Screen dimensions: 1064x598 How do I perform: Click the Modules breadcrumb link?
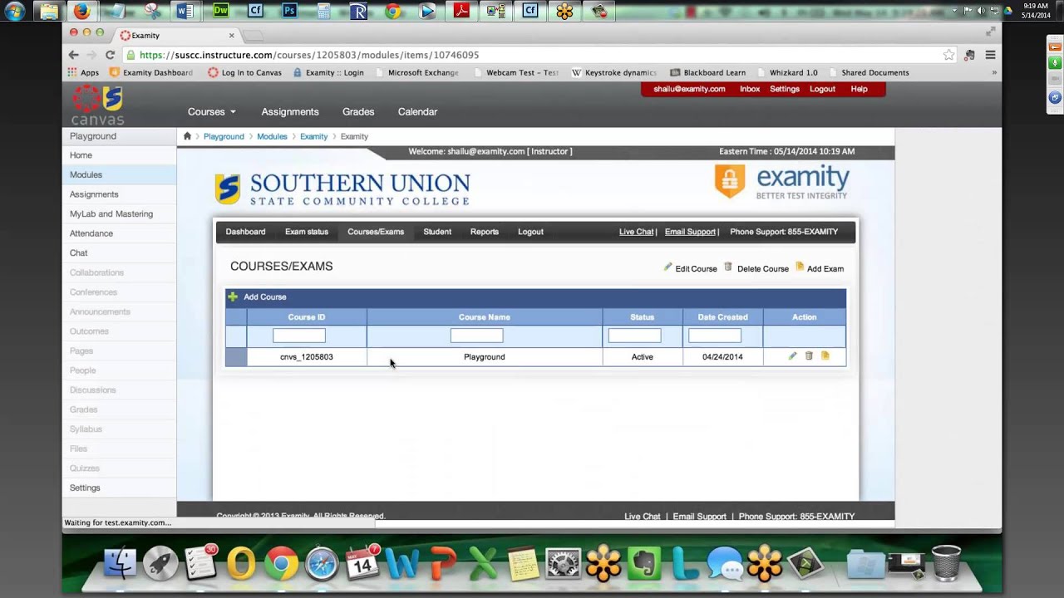point(272,136)
